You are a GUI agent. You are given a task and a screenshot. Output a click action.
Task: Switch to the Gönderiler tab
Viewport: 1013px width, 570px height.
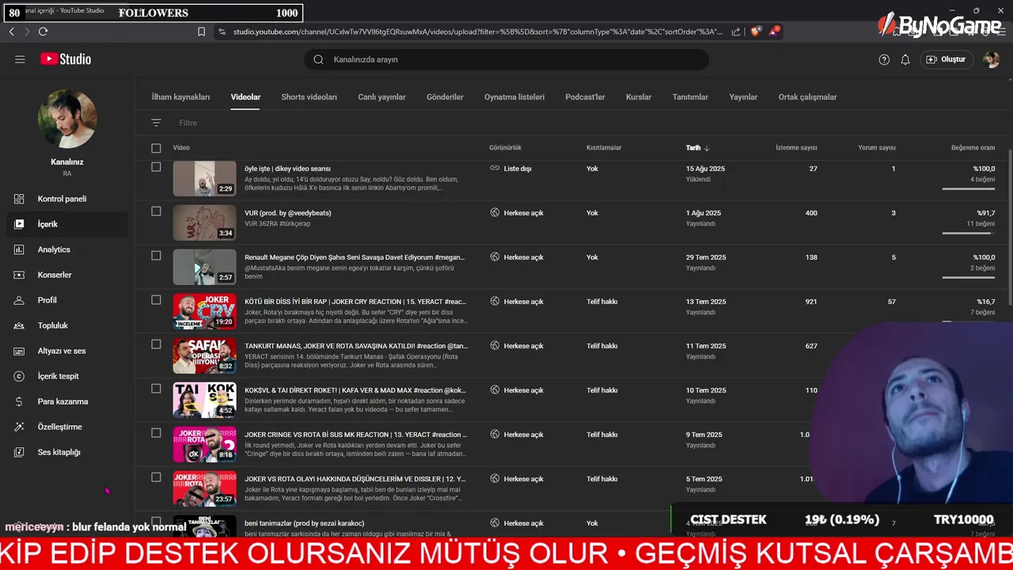tap(445, 97)
